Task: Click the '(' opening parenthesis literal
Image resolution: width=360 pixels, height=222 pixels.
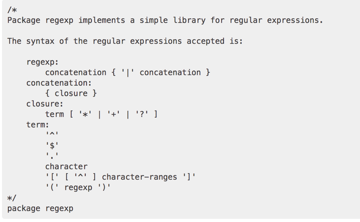Action: (52, 187)
